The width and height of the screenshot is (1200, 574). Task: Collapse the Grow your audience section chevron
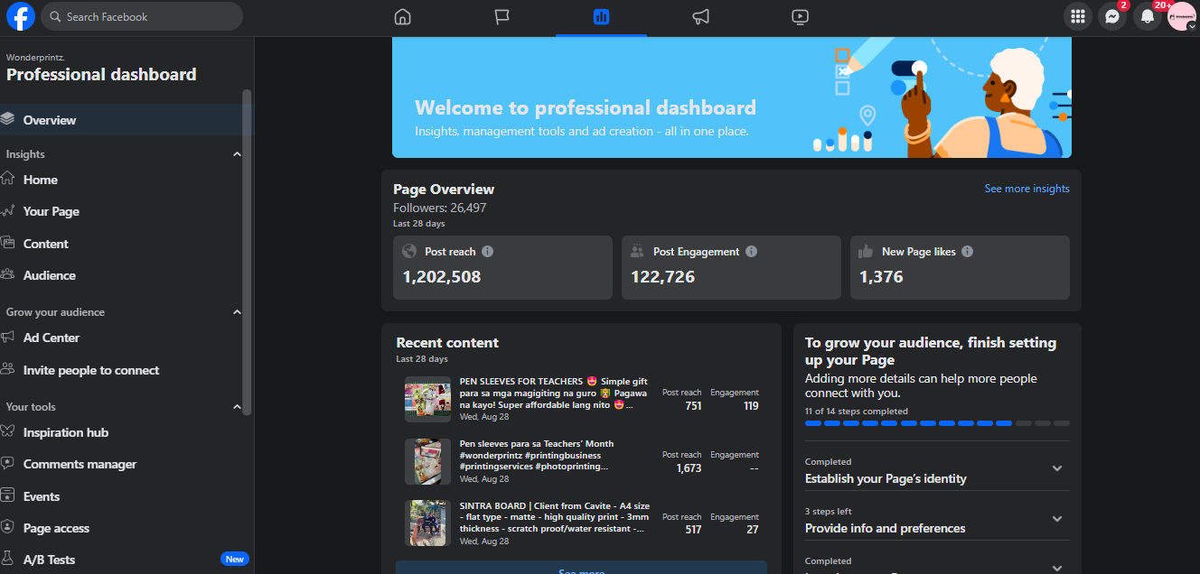pyautogui.click(x=237, y=312)
